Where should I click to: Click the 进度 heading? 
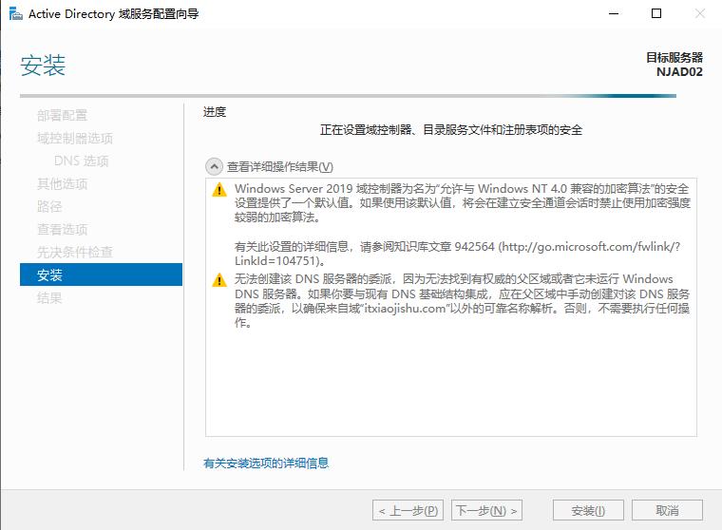tap(215, 112)
